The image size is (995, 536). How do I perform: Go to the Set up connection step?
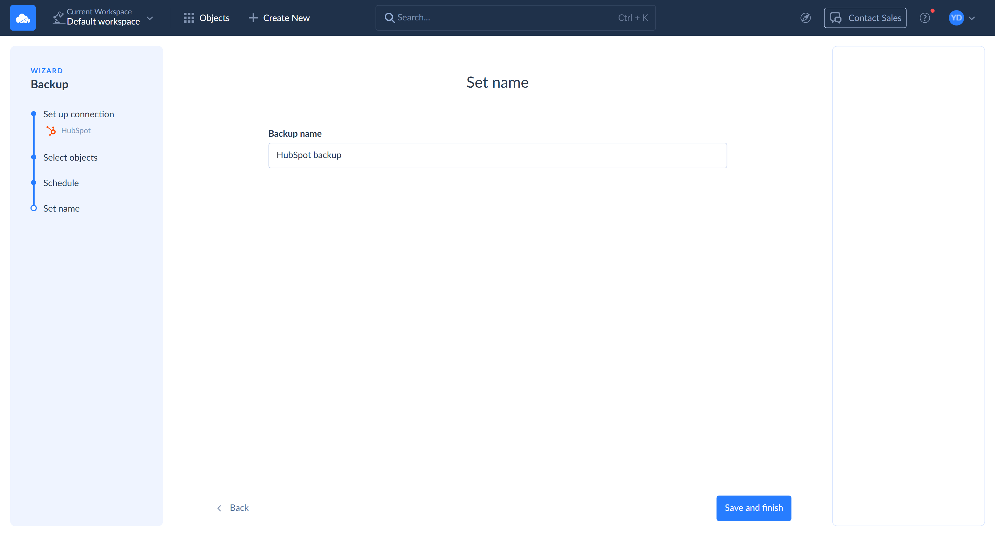(x=78, y=114)
